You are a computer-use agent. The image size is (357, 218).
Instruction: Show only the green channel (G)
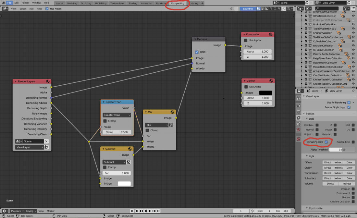(275, 9)
